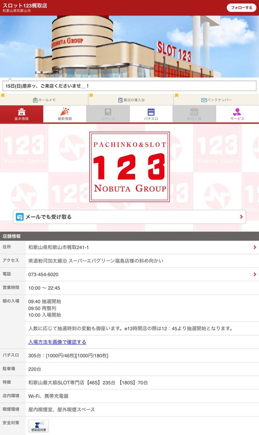Open 入場方法を画像で確認する link

57,342
